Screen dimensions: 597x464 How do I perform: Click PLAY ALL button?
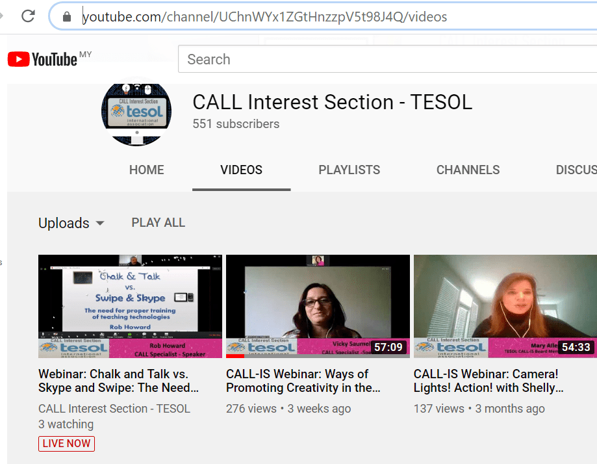pos(159,222)
